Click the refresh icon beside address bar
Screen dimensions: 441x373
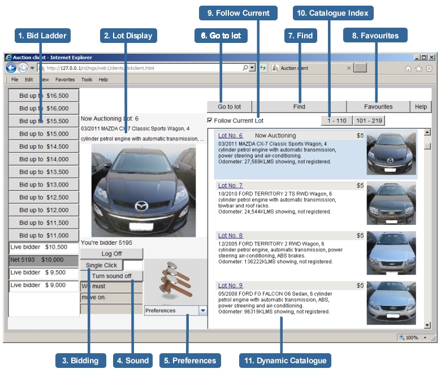[263, 68]
